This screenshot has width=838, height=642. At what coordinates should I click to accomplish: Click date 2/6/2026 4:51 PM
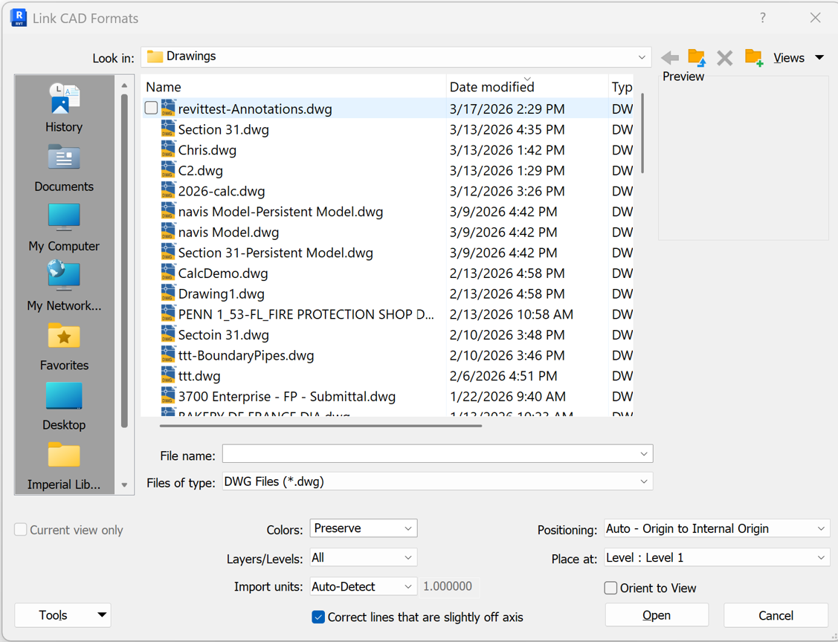tap(503, 376)
